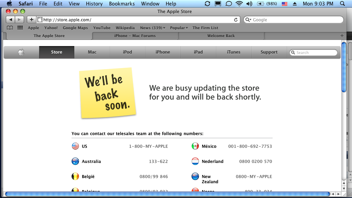Open The Firm List bookmark
This screenshot has width=352, height=198.
(x=205, y=28)
